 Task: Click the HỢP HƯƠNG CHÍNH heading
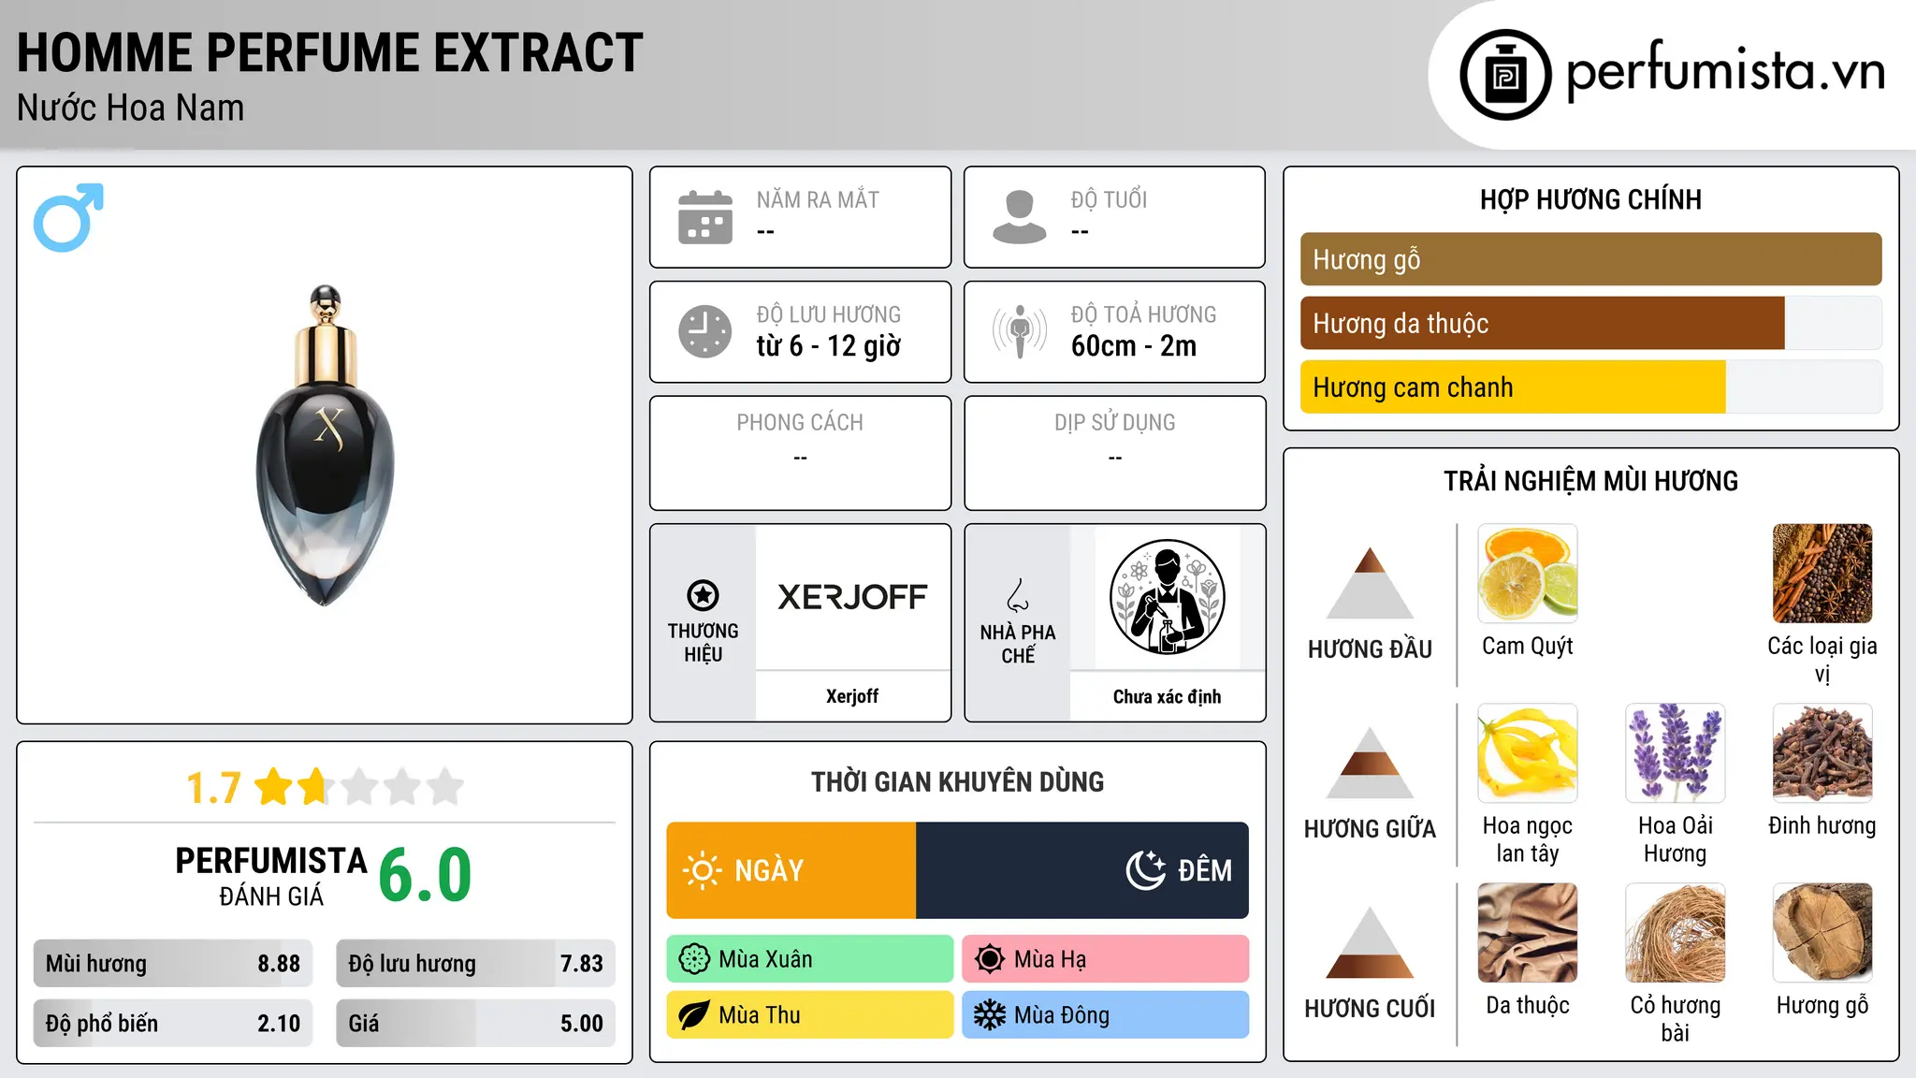coord(1590,199)
